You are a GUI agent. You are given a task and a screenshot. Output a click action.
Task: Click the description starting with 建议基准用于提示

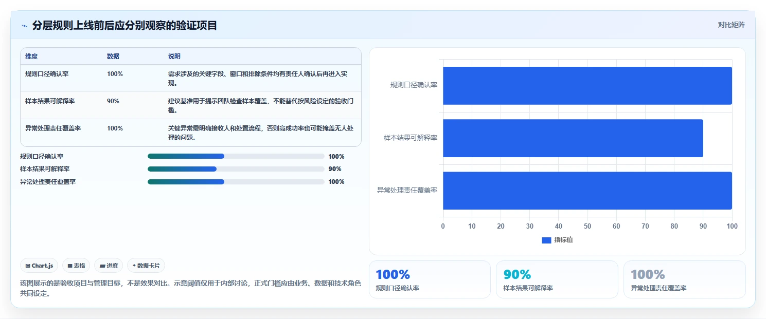click(261, 106)
